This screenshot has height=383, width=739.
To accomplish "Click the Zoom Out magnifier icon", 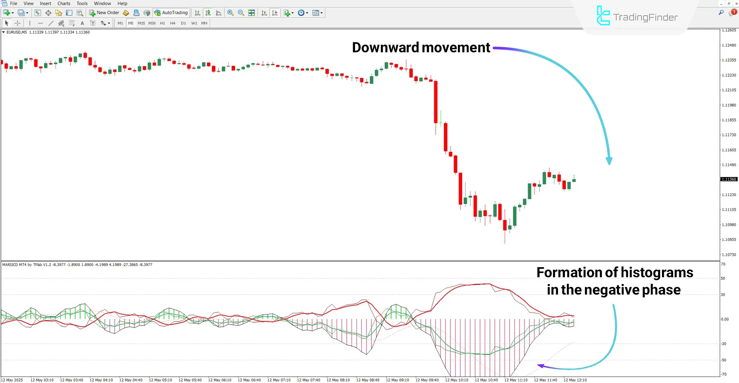I will coord(240,13).
